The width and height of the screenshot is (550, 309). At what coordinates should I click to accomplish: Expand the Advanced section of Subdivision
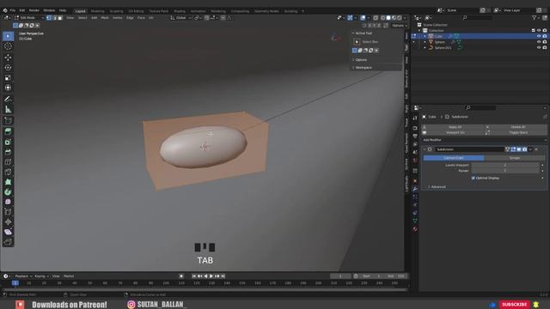[437, 187]
